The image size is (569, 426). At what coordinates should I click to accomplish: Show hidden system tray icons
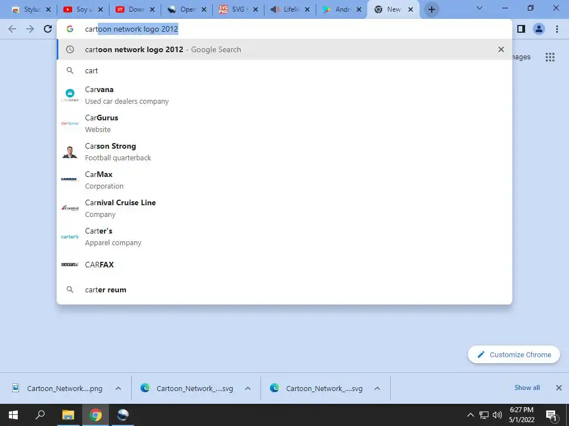(x=470, y=415)
